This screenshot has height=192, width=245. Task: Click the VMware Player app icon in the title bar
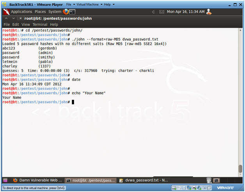coord(4,4)
